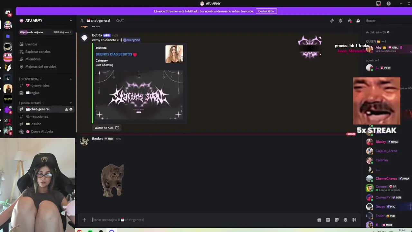The height and width of the screenshot is (232, 412).
Task: Open sticker picker icon
Action: click(x=337, y=220)
